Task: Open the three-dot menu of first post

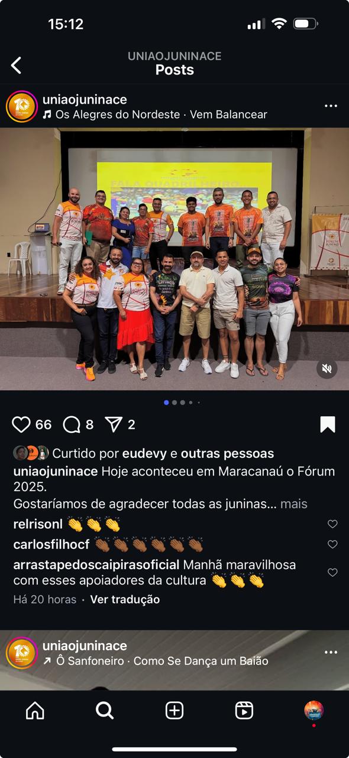Action: [x=331, y=107]
